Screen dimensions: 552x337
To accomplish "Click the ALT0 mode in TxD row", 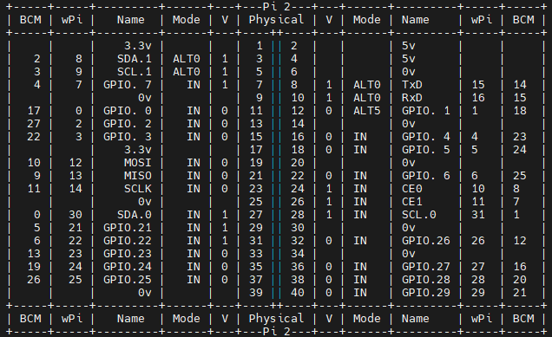I will coord(367,85).
